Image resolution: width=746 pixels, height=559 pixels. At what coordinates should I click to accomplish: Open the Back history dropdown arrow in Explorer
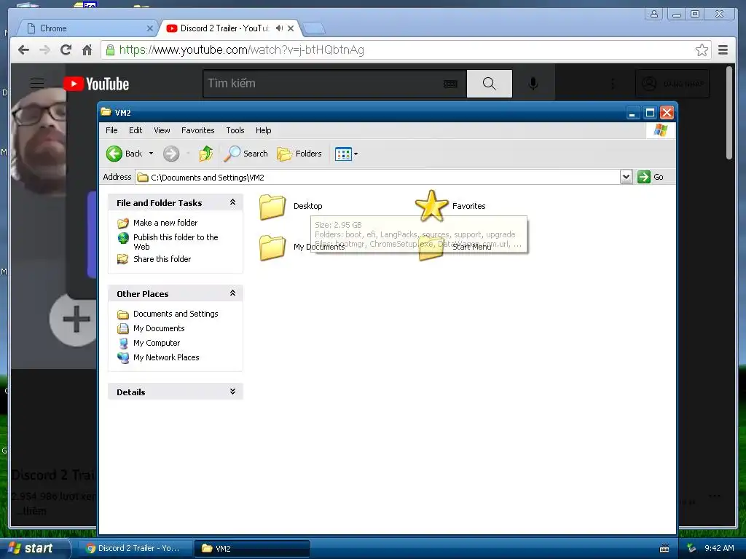[152, 154]
